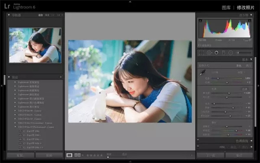
Task: Hide the left panel via edge arrow
Action: 1,86
